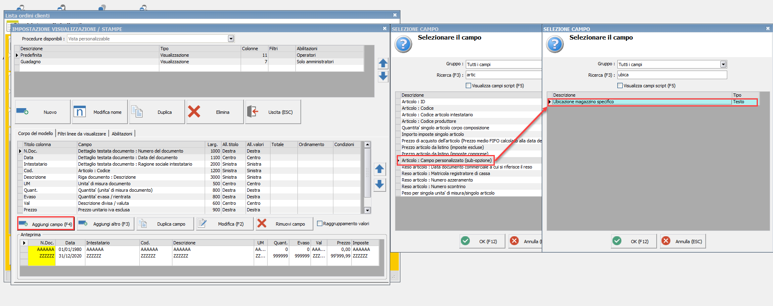Enable Raggruppamento valori checkbox
The height and width of the screenshot is (306, 773).
320,224
